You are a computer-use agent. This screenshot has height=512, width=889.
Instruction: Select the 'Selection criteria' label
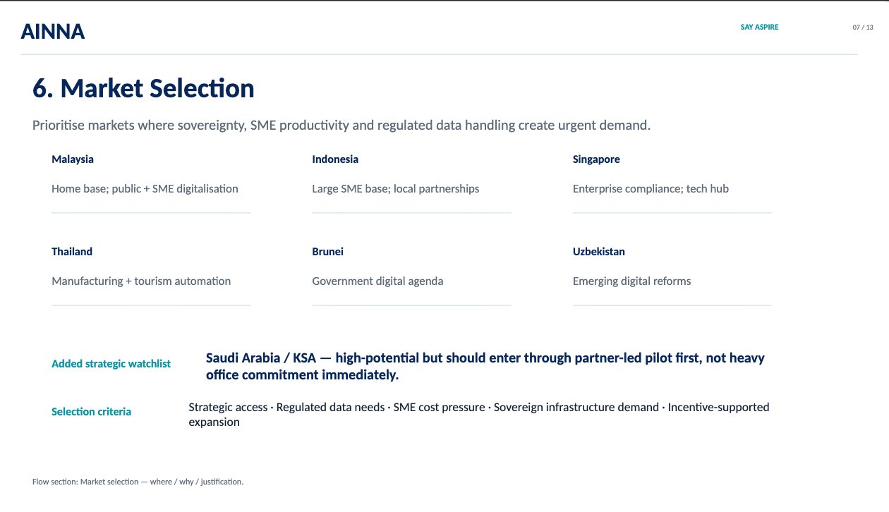click(x=92, y=412)
